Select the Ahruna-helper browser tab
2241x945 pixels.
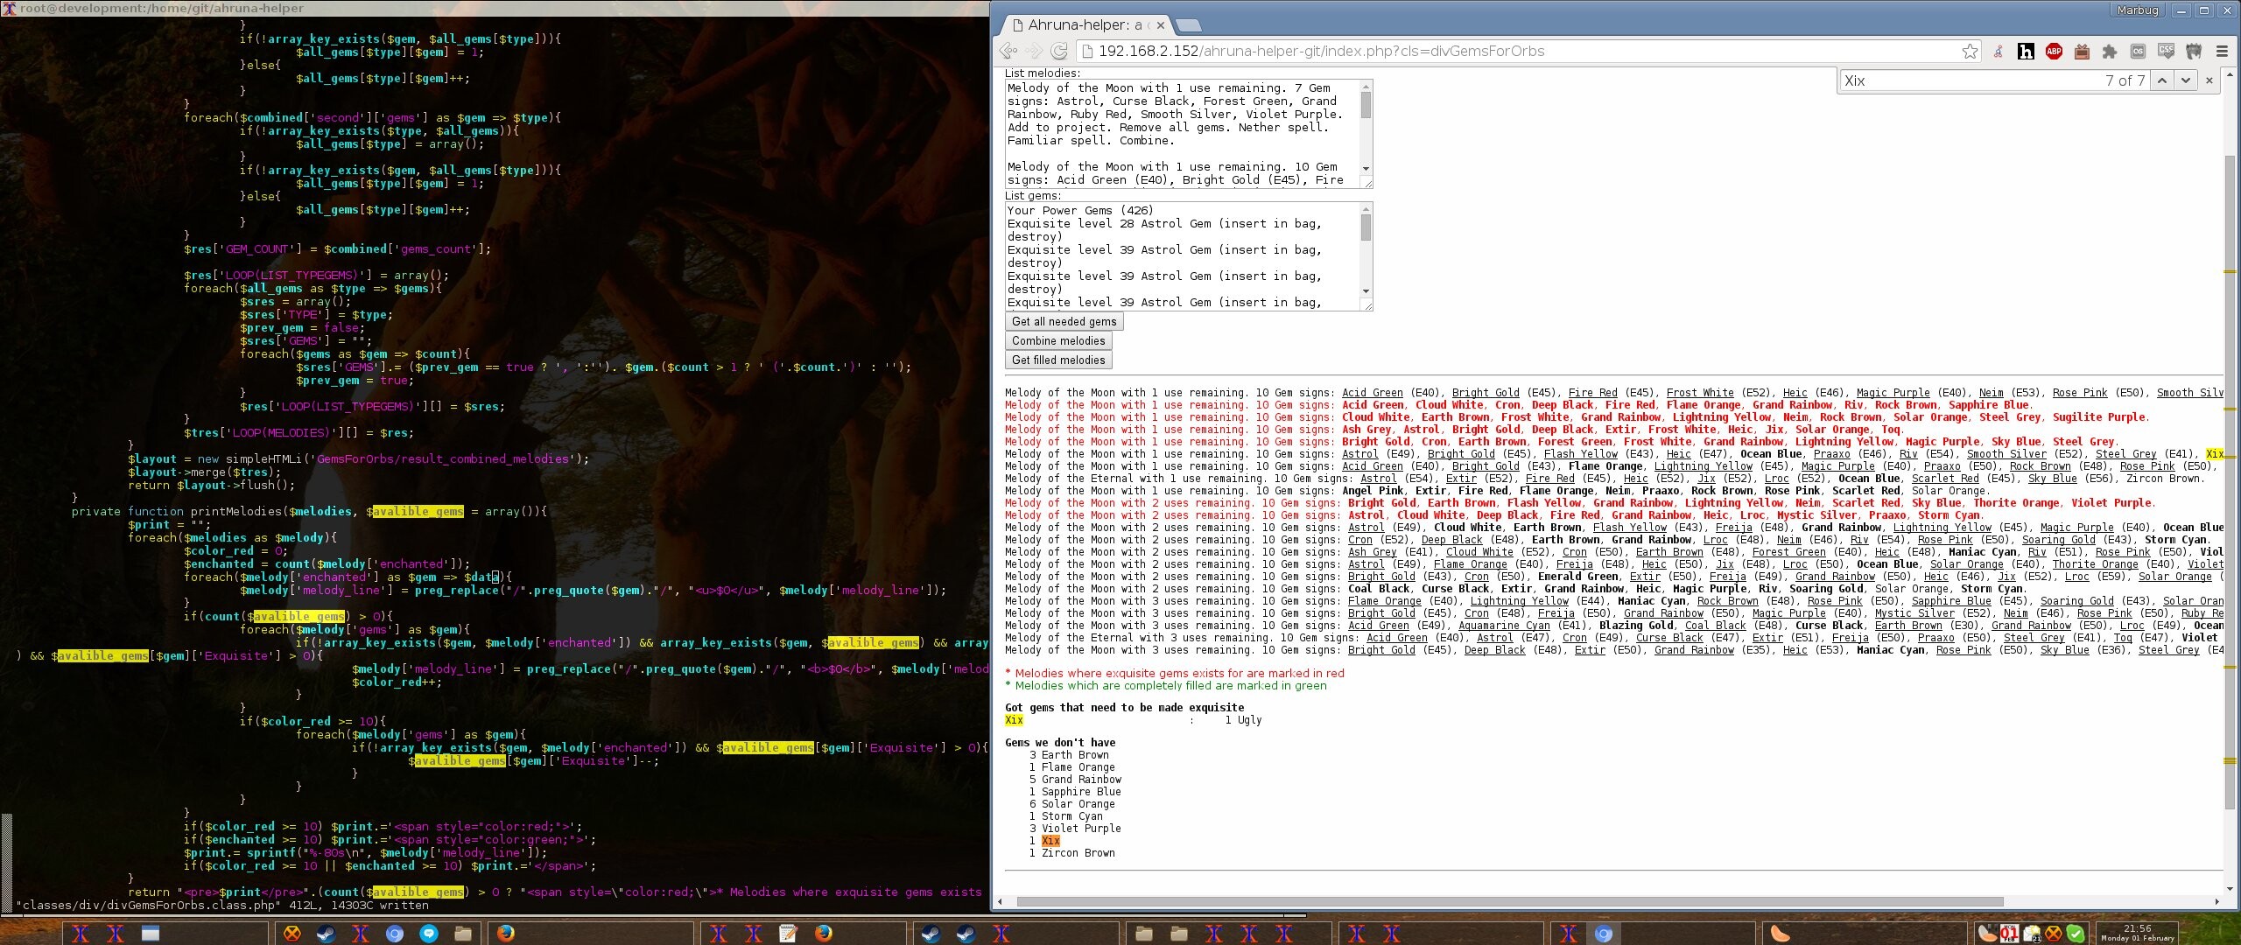point(1084,24)
